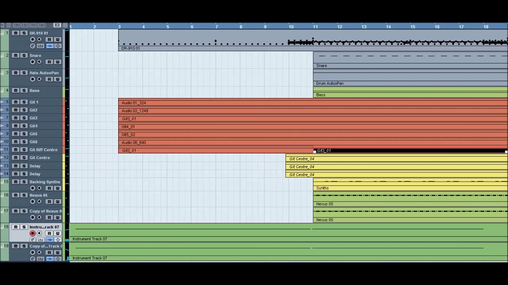Toggle in-place editing on Instrument Track 07
Screen dimensions: 508x285
(50, 239)
